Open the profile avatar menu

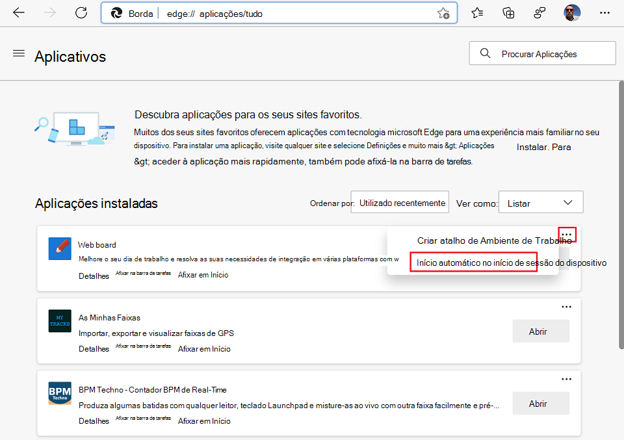pos(571,12)
